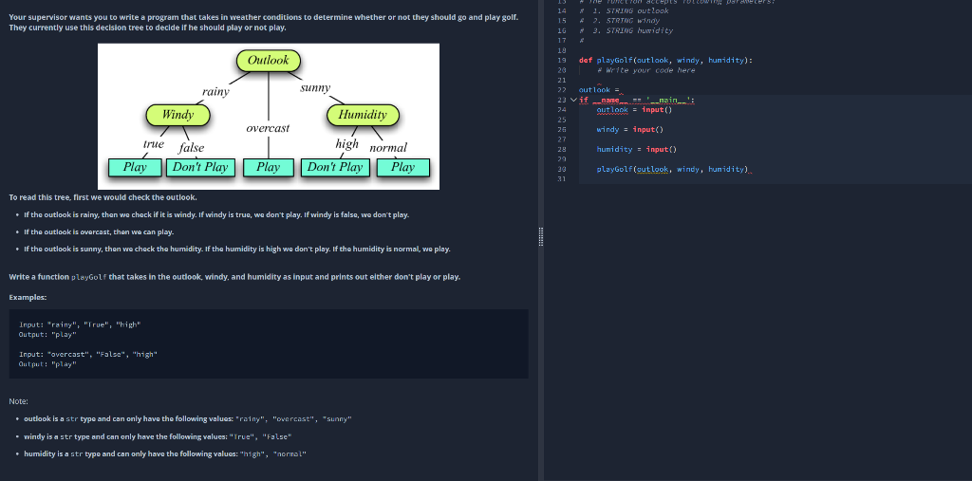Click the 'if __name__ == __main__' line
Image resolution: width=972 pixels, height=481 pixels.
pyautogui.click(x=637, y=100)
